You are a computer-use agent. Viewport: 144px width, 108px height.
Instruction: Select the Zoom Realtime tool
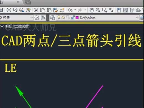tap(98, 10)
